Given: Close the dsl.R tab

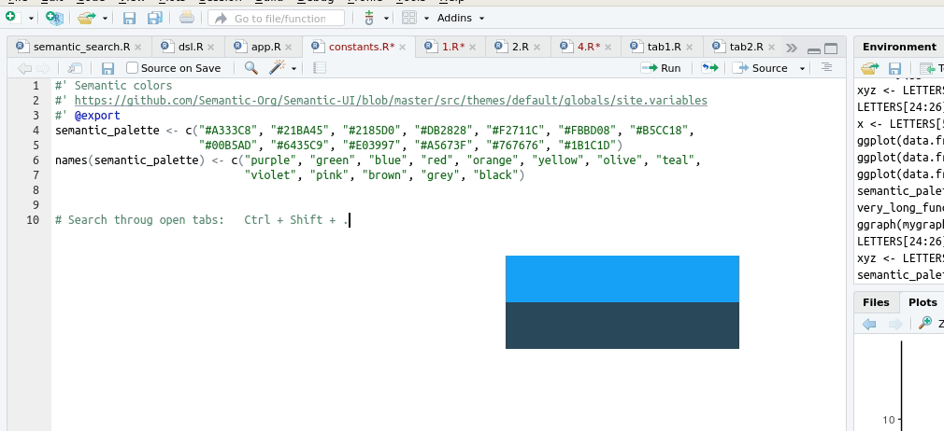Looking at the screenshot, I should [210, 47].
